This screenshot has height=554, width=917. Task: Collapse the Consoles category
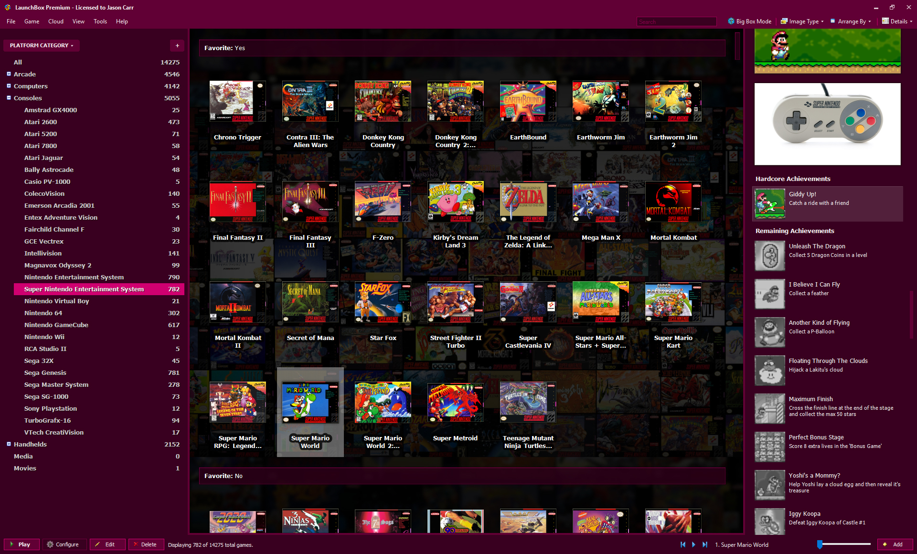(x=9, y=97)
